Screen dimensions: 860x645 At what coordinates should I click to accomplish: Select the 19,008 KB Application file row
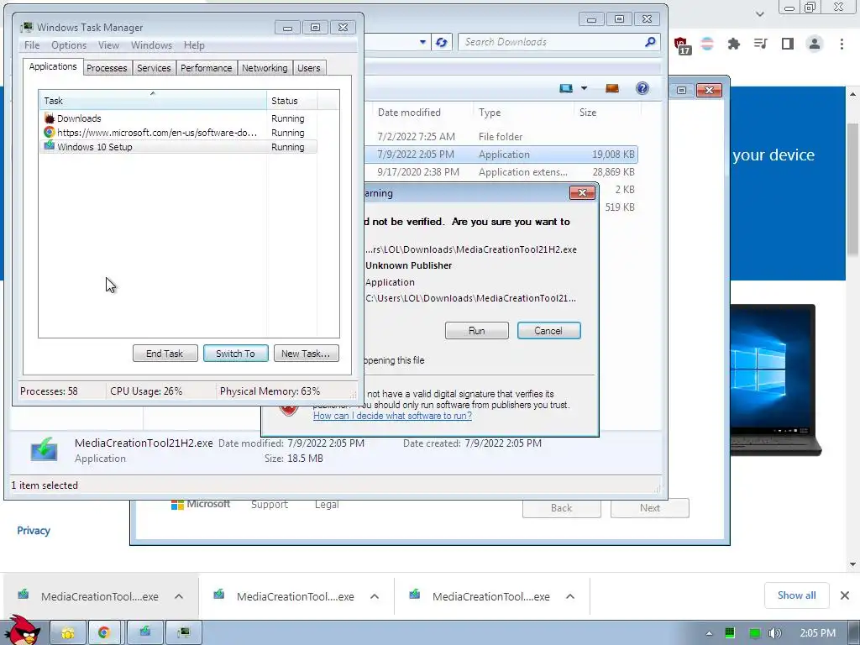[501, 155]
